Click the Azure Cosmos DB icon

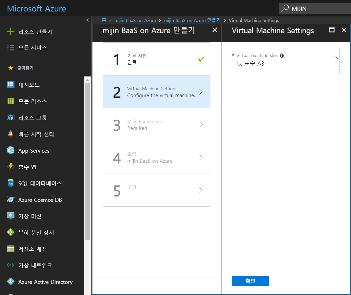11,200
